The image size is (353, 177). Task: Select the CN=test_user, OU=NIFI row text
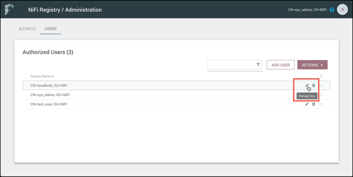coord(49,104)
